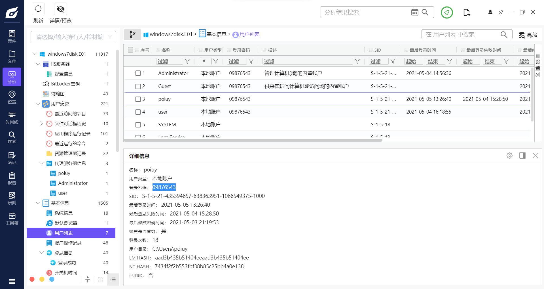Click the search magnifier in 用户列表 search

(x=504, y=34)
